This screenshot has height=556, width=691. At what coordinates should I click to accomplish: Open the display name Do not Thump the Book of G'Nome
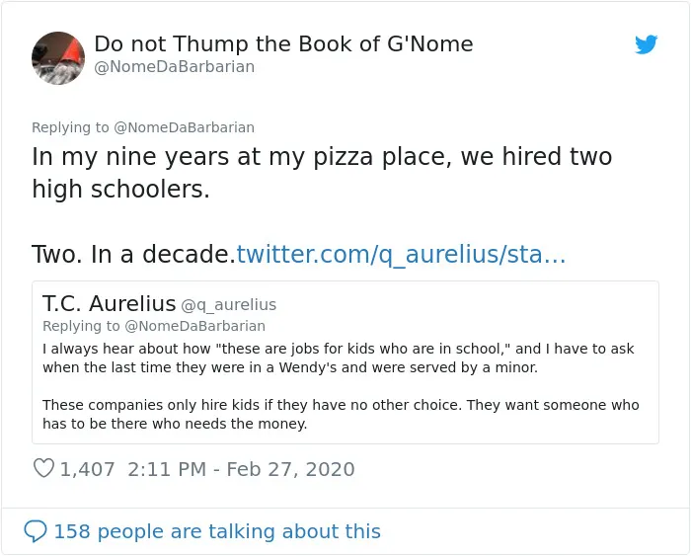pyautogui.click(x=283, y=43)
